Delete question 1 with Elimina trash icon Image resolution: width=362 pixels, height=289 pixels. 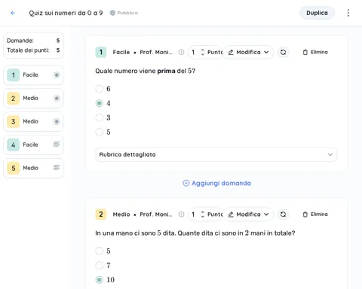(x=315, y=52)
